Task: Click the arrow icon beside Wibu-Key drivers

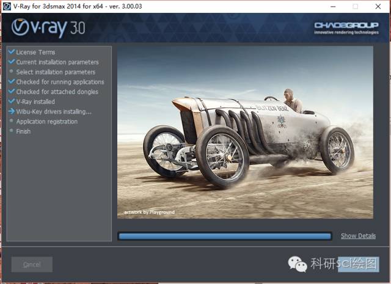Action: point(12,111)
